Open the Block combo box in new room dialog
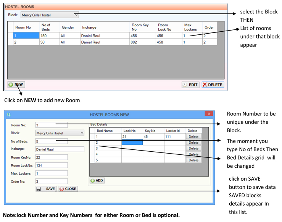The width and height of the screenshot is (282, 222). tap(60, 133)
